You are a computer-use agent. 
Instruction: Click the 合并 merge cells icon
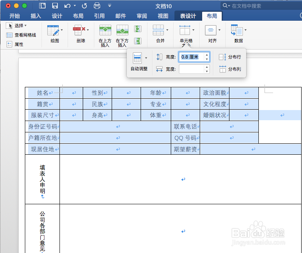coord(158,30)
